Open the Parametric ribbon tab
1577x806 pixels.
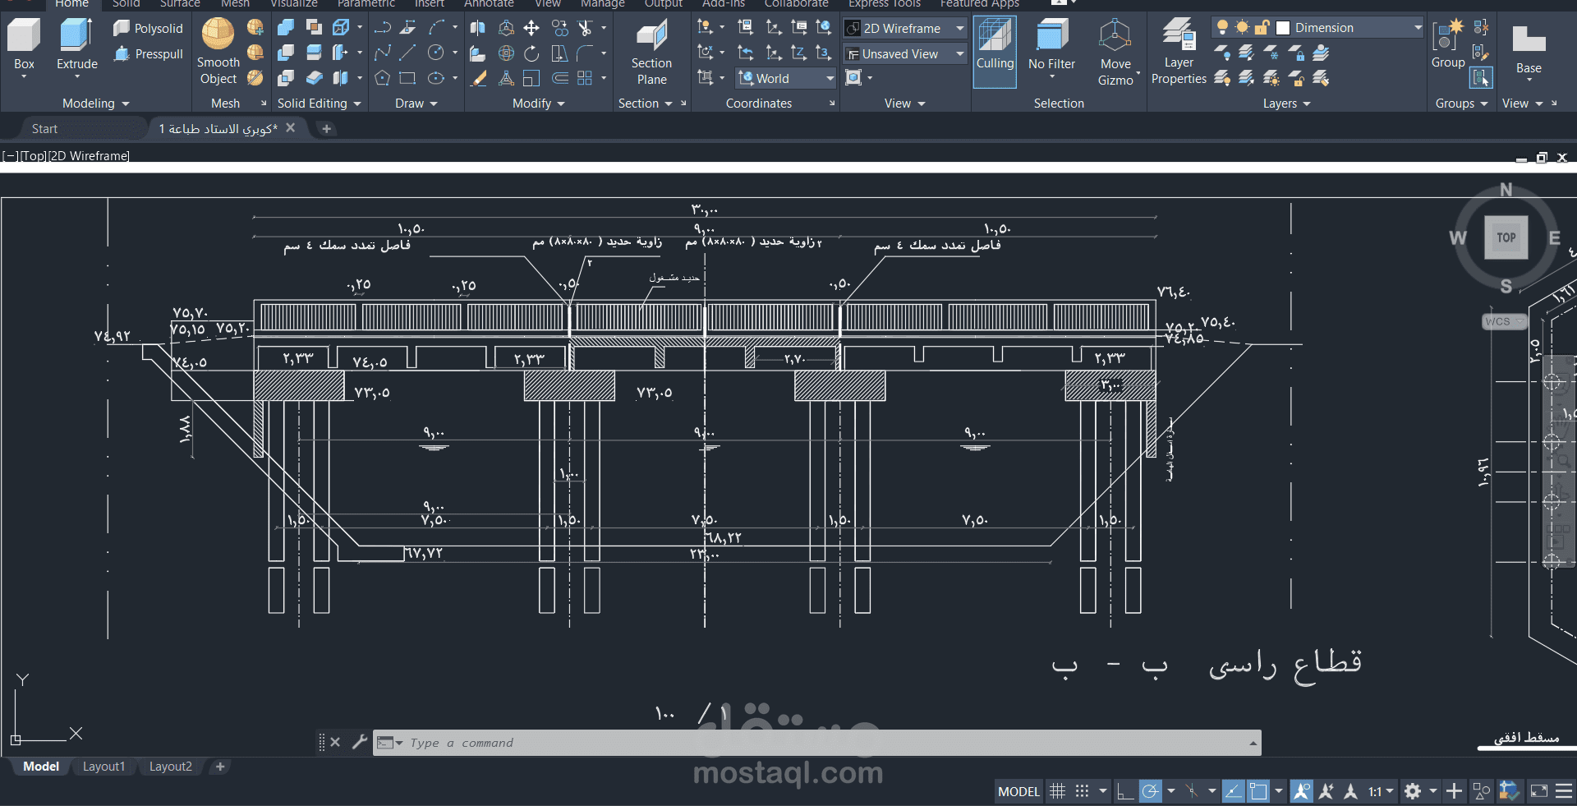coord(366,4)
